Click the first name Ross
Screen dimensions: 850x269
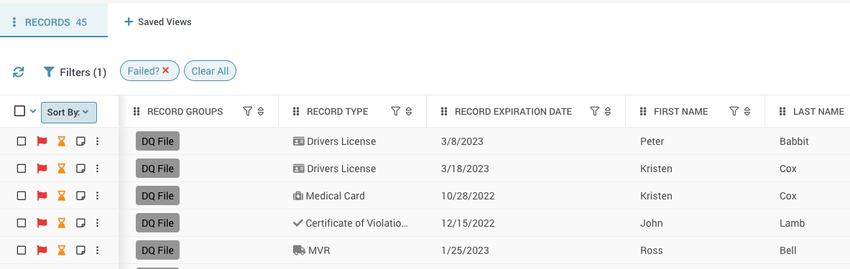pyautogui.click(x=651, y=250)
